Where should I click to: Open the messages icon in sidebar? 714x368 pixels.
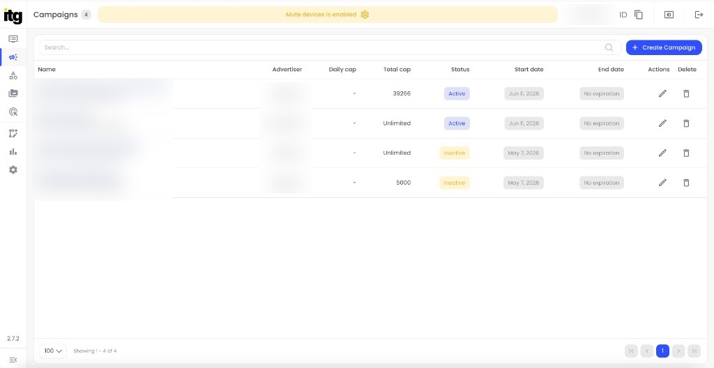[13, 39]
